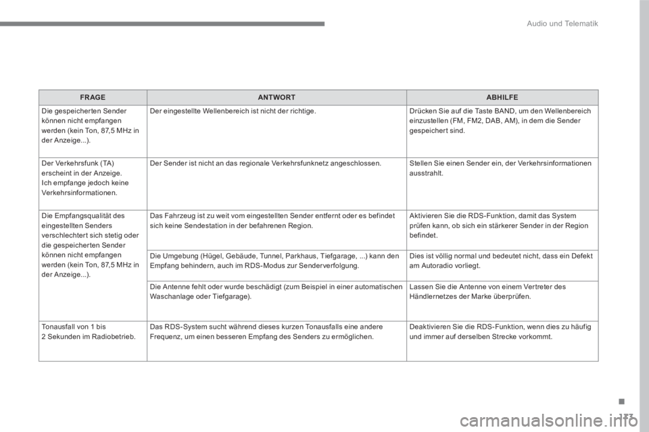Click the answer 'Die Antenne fehlt oder wurde beschädigt'

click(277, 301)
